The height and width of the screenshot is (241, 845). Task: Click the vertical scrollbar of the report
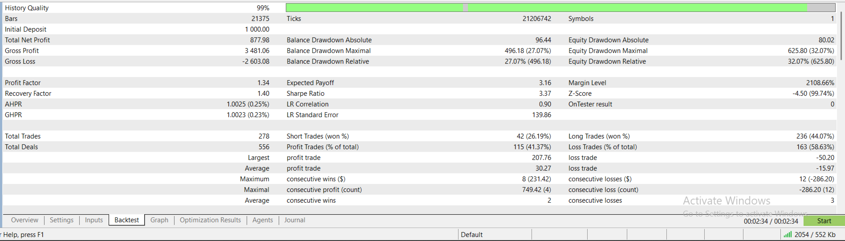(841, 36)
